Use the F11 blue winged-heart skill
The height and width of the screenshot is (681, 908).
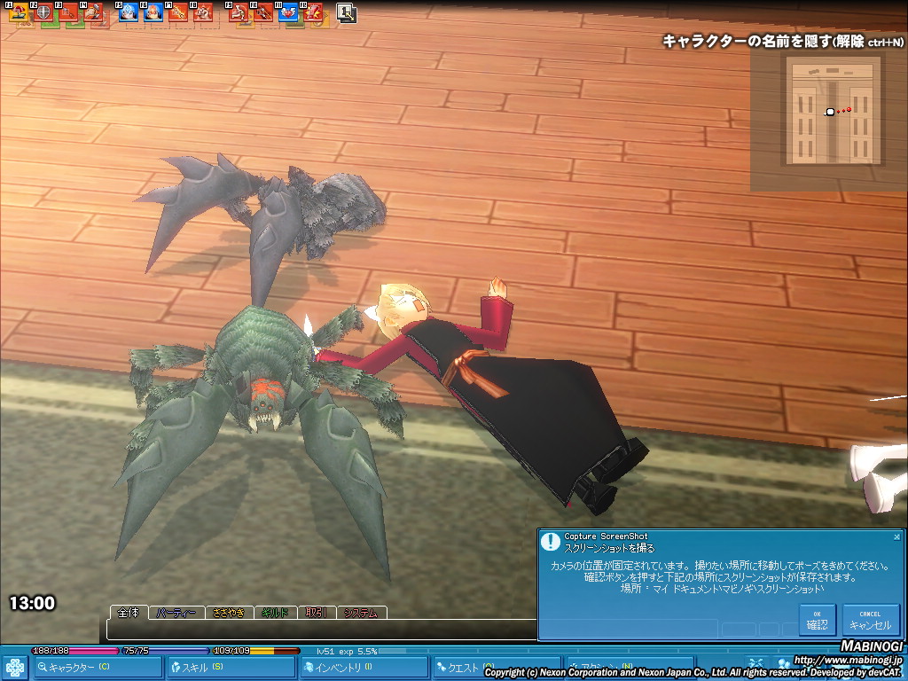(288, 12)
